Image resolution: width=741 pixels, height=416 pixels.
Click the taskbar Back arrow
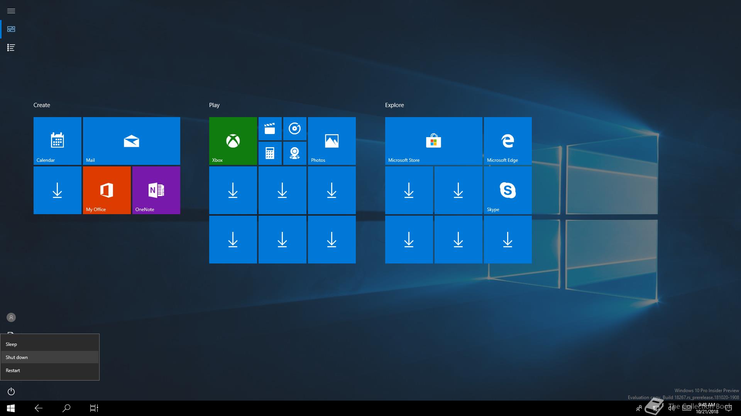pos(39,408)
